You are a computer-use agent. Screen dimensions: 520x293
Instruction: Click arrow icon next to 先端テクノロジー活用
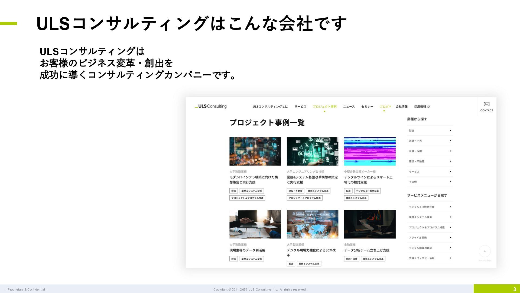[450, 258]
